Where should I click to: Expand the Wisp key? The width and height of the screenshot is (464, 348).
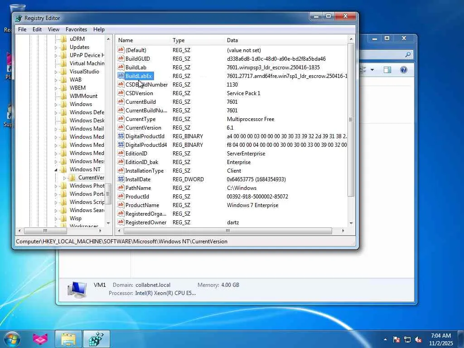point(56,219)
